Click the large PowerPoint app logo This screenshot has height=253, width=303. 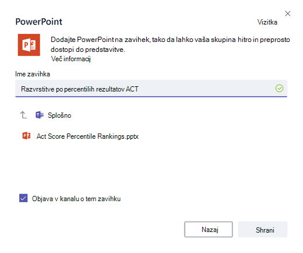click(x=29, y=45)
